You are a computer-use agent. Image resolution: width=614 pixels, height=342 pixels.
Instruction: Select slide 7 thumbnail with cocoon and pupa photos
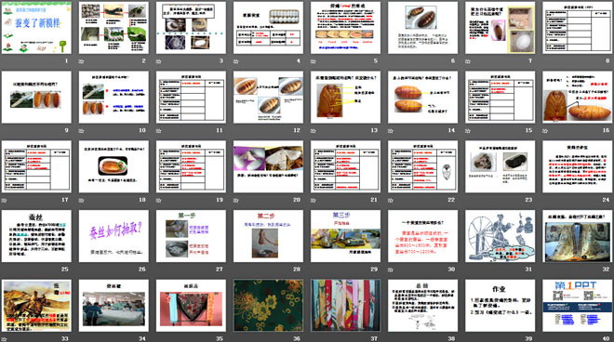[501, 28]
